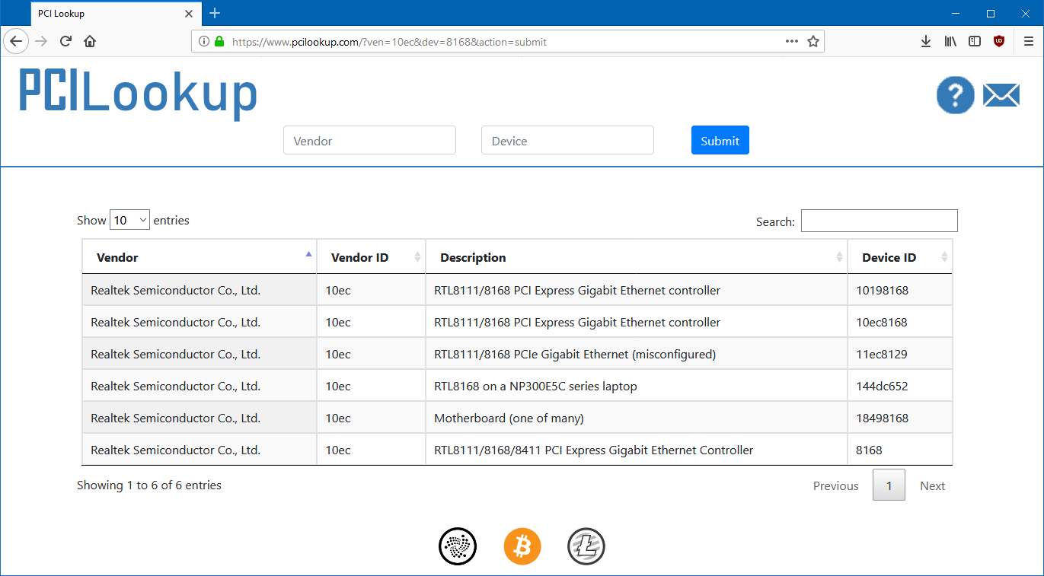Image resolution: width=1044 pixels, height=576 pixels.
Task: Click device ID 11ec8129 cell
Action: pos(900,354)
